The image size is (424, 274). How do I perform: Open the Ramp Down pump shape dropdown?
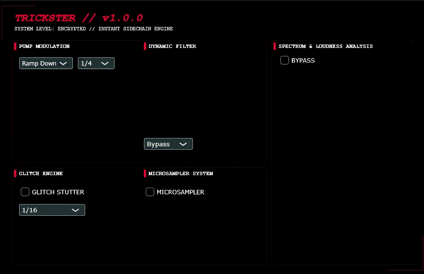(46, 63)
